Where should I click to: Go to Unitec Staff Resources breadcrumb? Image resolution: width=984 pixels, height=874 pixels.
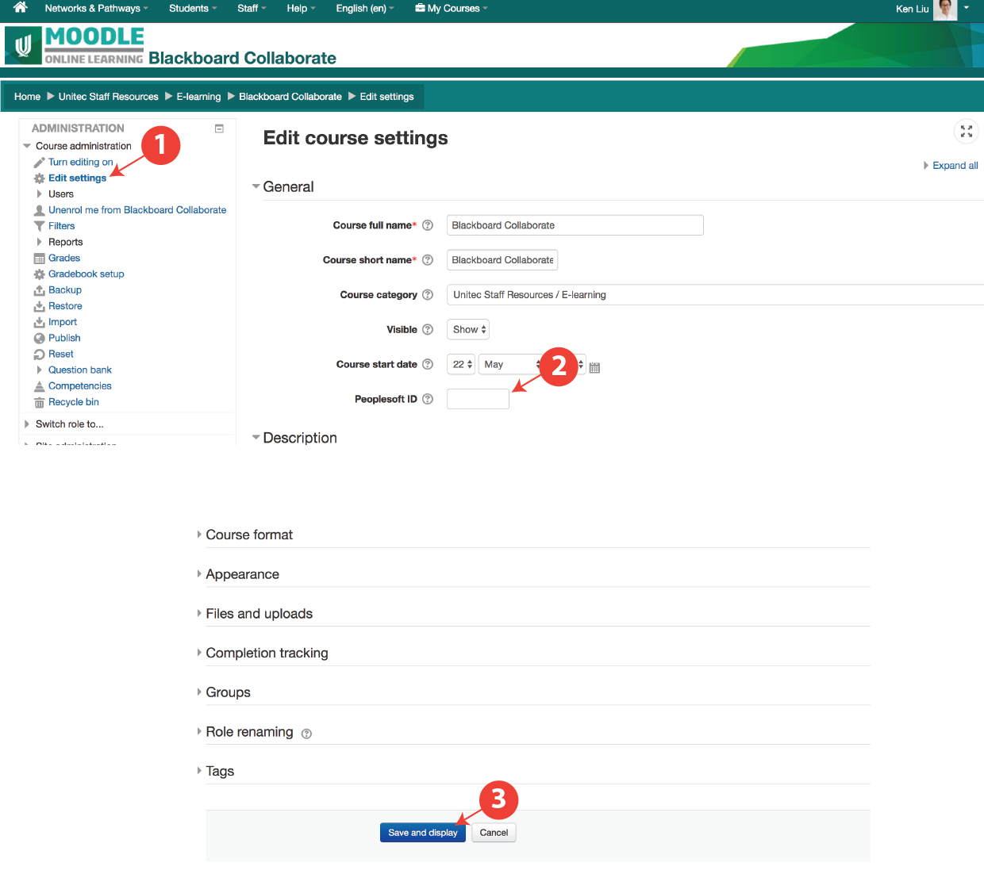tap(109, 97)
